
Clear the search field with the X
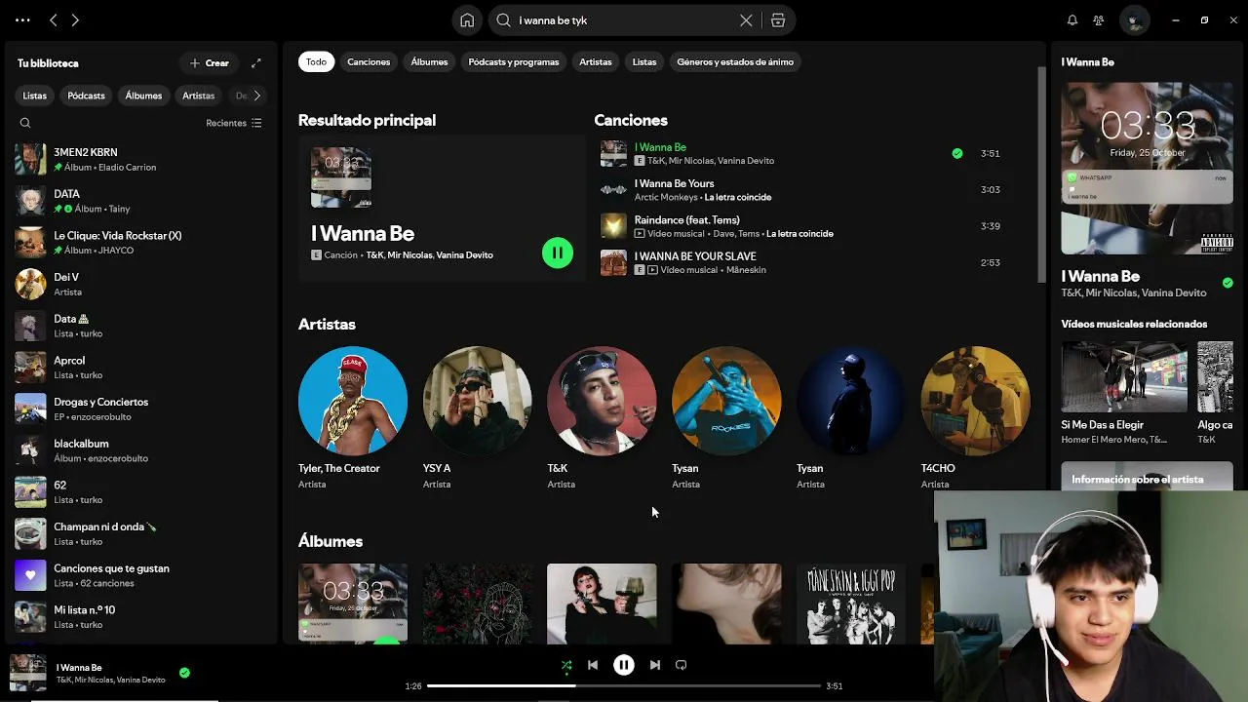[x=746, y=20]
